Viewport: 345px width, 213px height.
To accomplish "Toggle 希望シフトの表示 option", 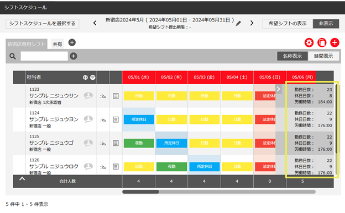I will (x=287, y=24).
